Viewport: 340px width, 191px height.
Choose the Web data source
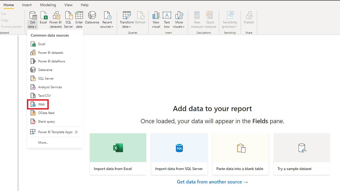pyautogui.click(x=55, y=104)
